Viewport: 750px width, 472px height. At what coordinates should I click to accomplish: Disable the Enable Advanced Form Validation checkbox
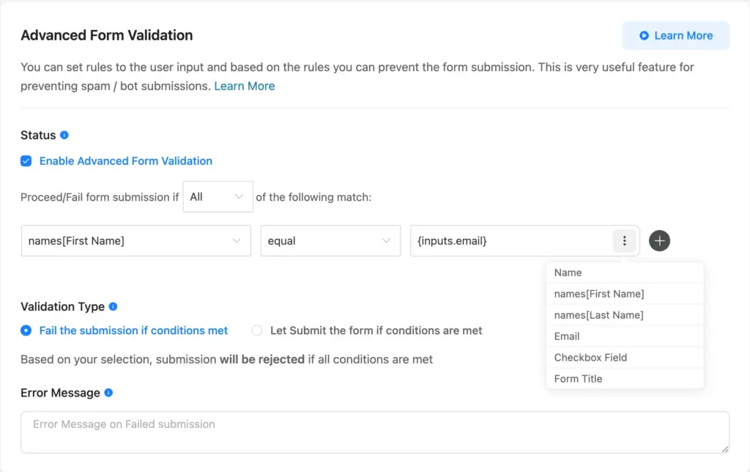(26, 161)
